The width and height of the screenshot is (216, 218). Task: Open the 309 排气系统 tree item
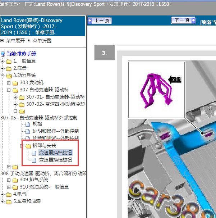(x=34, y=180)
